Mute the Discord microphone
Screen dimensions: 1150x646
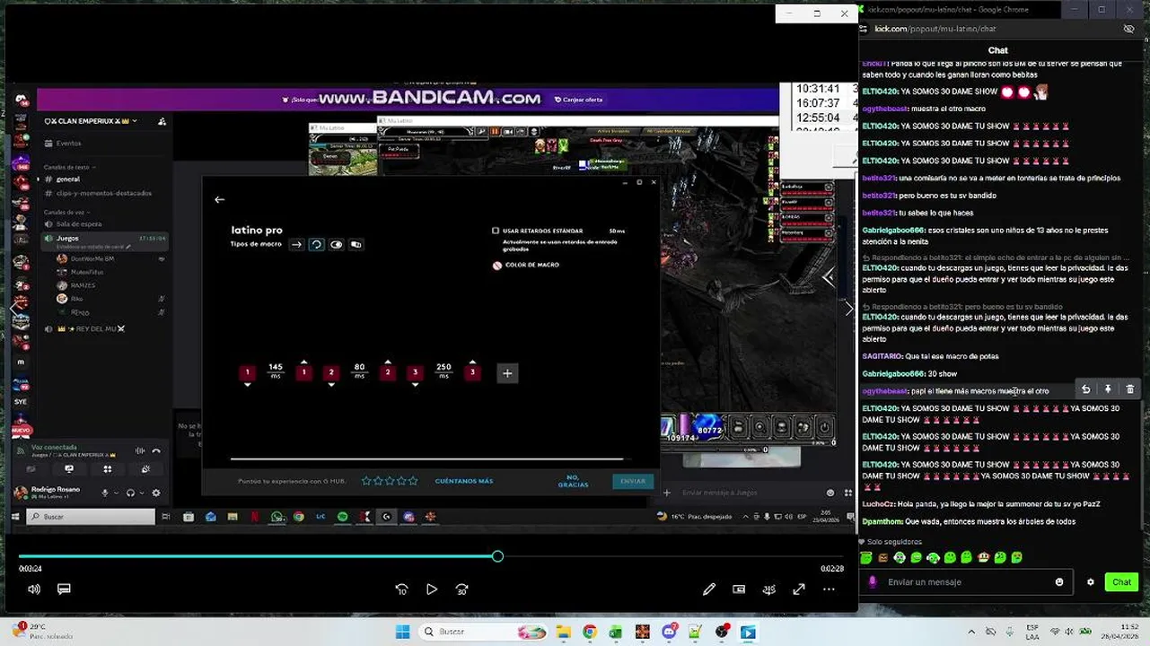[105, 493]
